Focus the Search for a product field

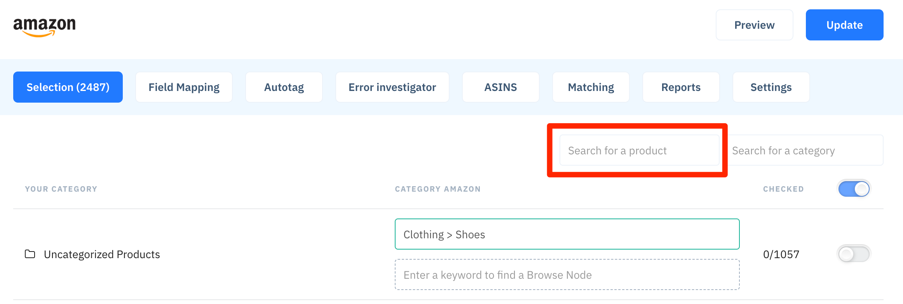(639, 150)
